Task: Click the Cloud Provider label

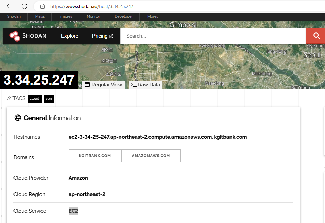Action: 31,178
